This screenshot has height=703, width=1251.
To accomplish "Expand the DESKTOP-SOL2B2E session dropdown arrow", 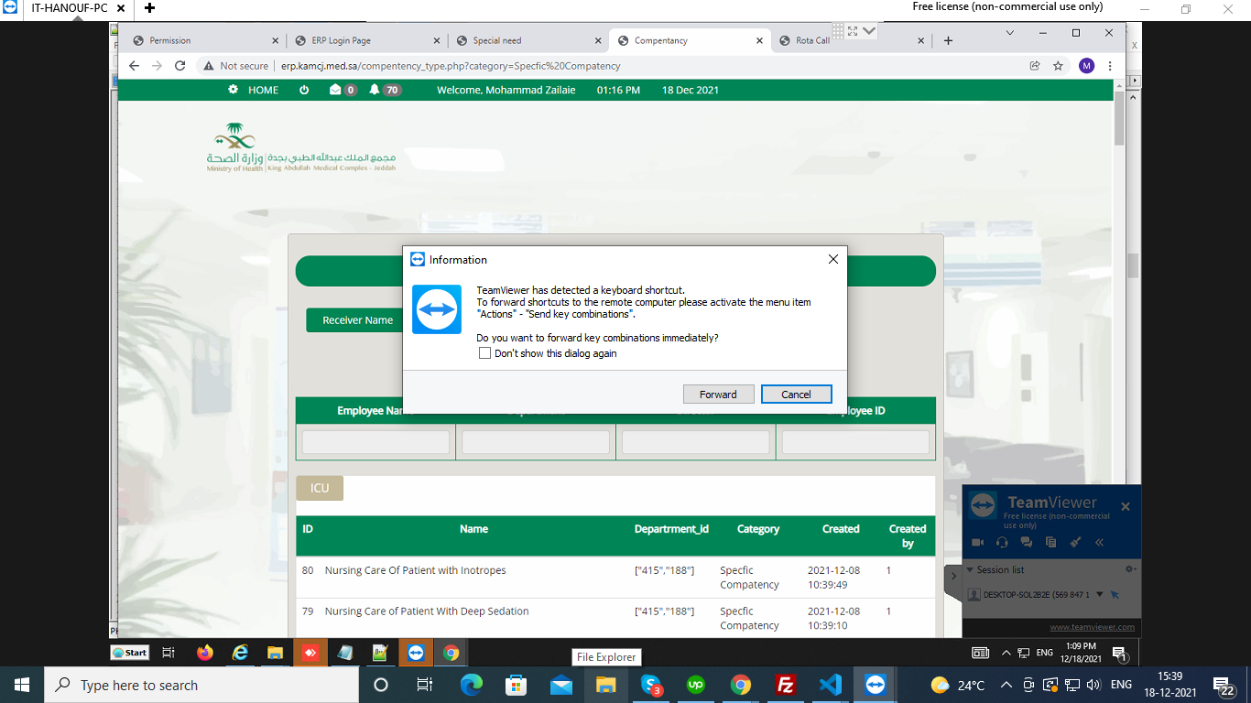I will point(1100,595).
